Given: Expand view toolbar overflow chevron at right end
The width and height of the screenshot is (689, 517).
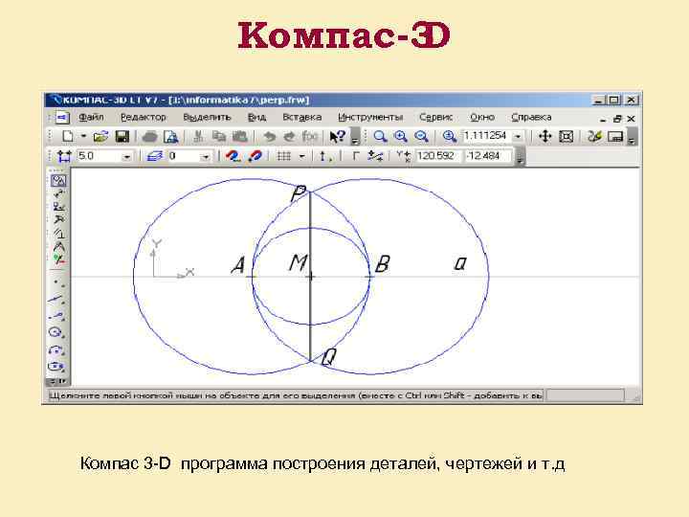Looking at the screenshot, I should point(632,137).
